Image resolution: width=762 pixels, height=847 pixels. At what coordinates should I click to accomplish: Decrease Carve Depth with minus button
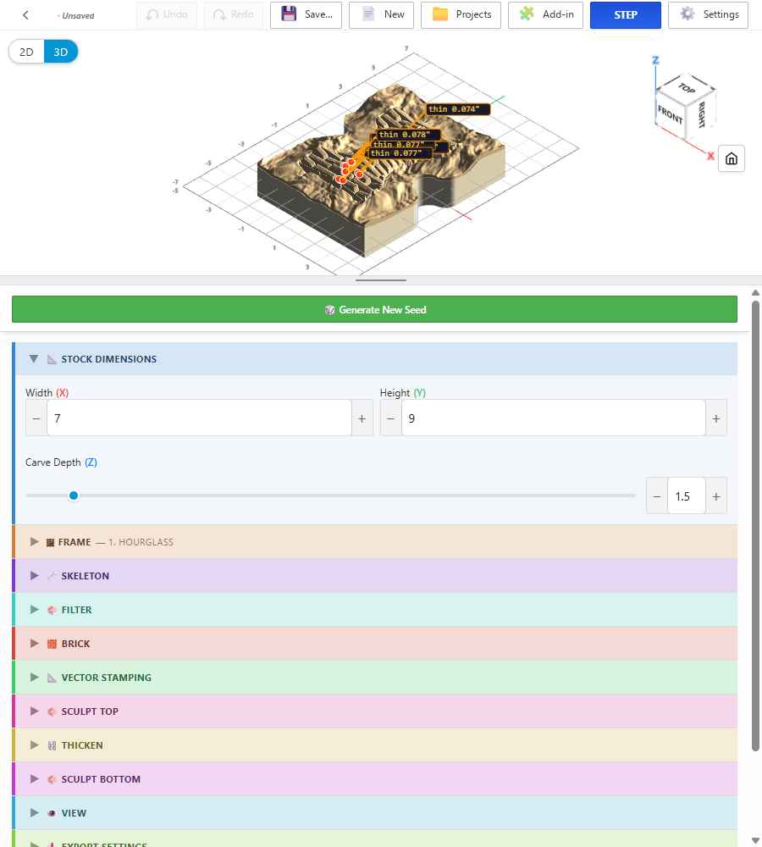pos(657,496)
